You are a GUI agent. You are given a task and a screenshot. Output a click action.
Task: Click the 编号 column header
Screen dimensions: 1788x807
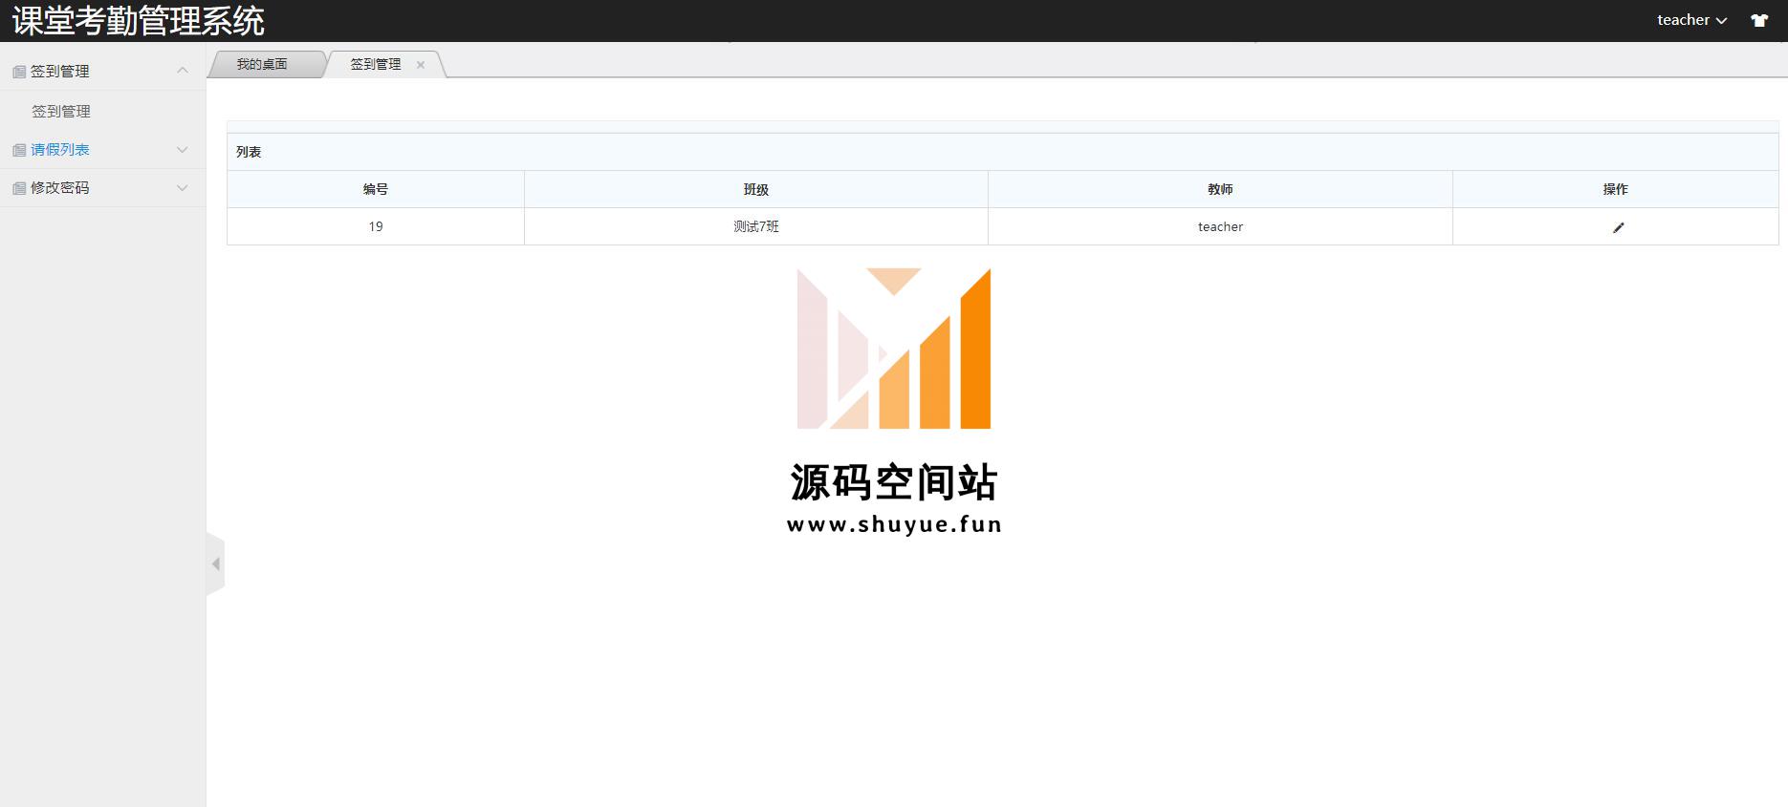click(376, 189)
